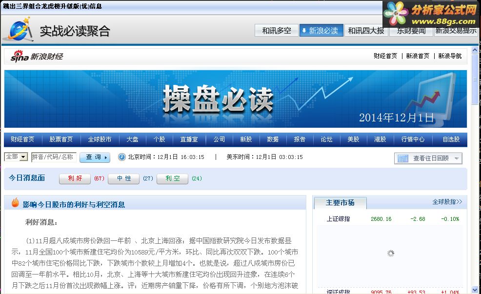The height and width of the screenshot is (294, 481).
Task: Open 数据 navigation item
Action: (273, 139)
